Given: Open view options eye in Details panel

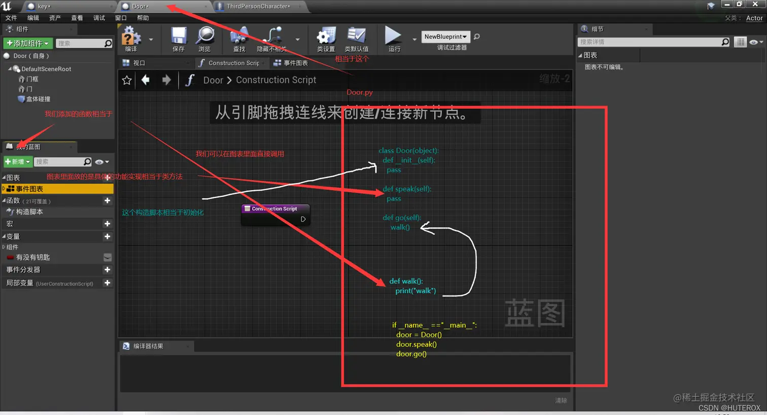Looking at the screenshot, I should [756, 42].
